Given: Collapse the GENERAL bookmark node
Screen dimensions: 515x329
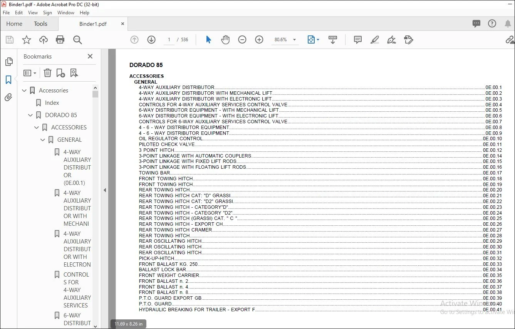Looking at the screenshot, I should [x=43, y=140].
